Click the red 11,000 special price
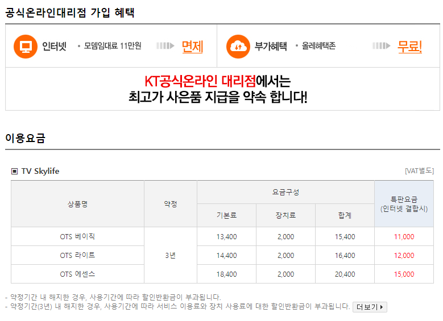The height and width of the screenshot is (321, 443). tap(404, 236)
